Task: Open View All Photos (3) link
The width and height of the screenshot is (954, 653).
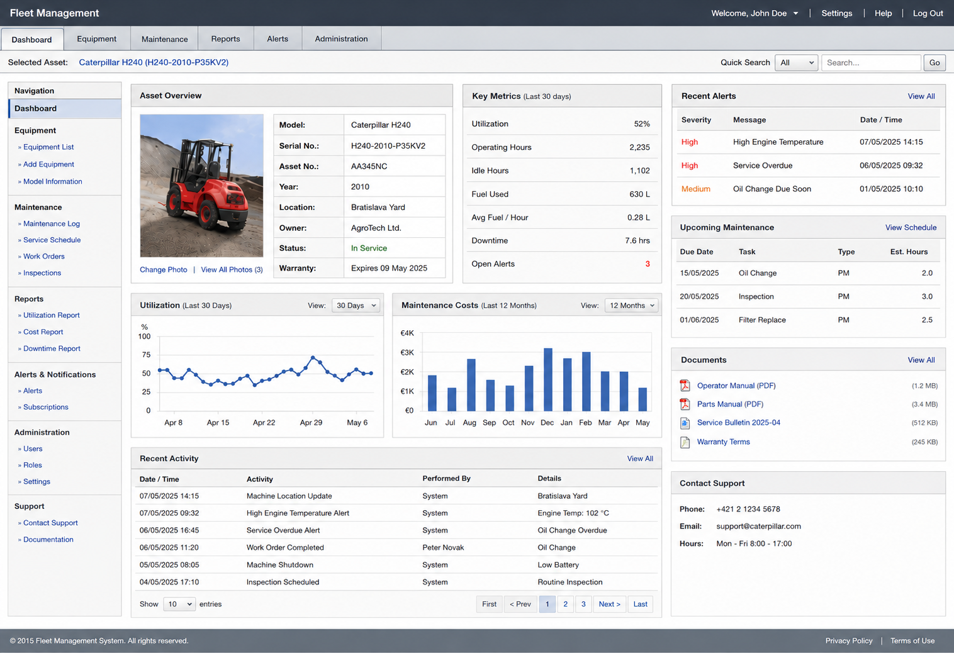Action: point(232,269)
